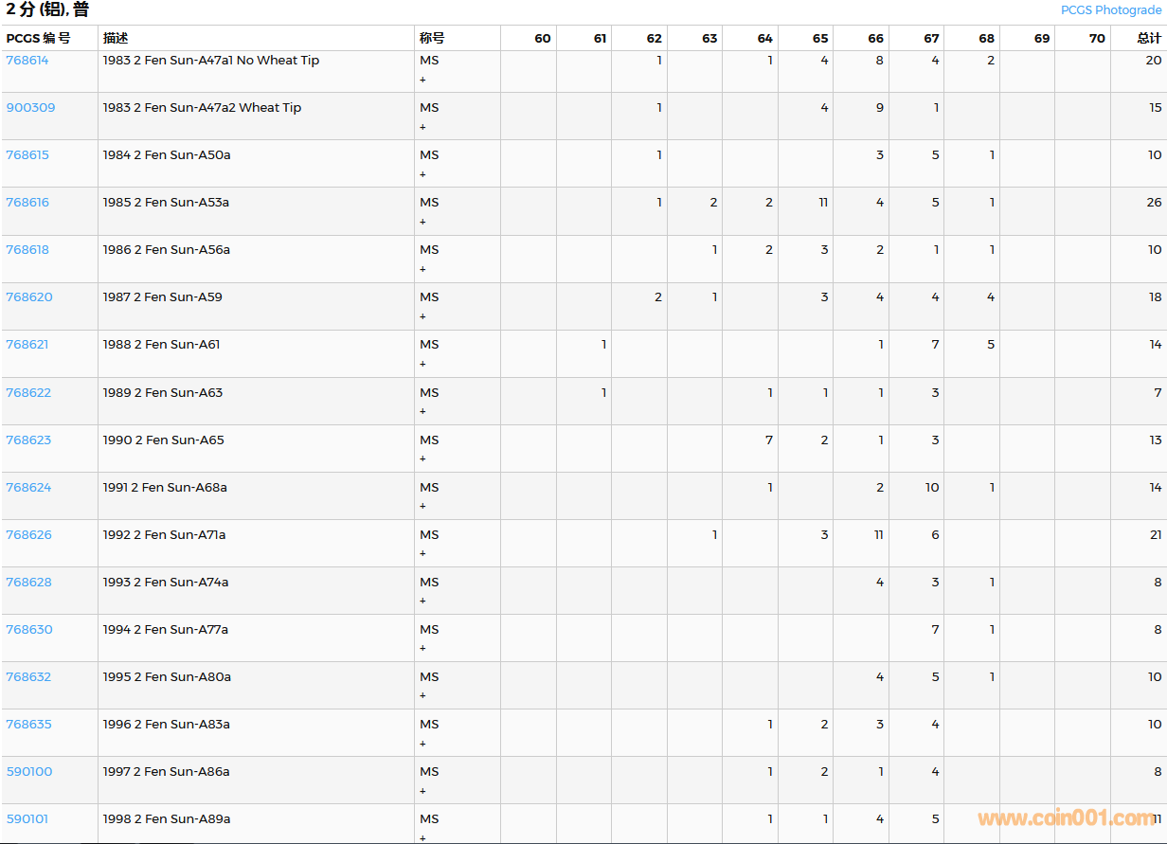The width and height of the screenshot is (1167, 844).
Task: Expand plus grades for 1997 2 Fen row
Action: click(x=422, y=791)
